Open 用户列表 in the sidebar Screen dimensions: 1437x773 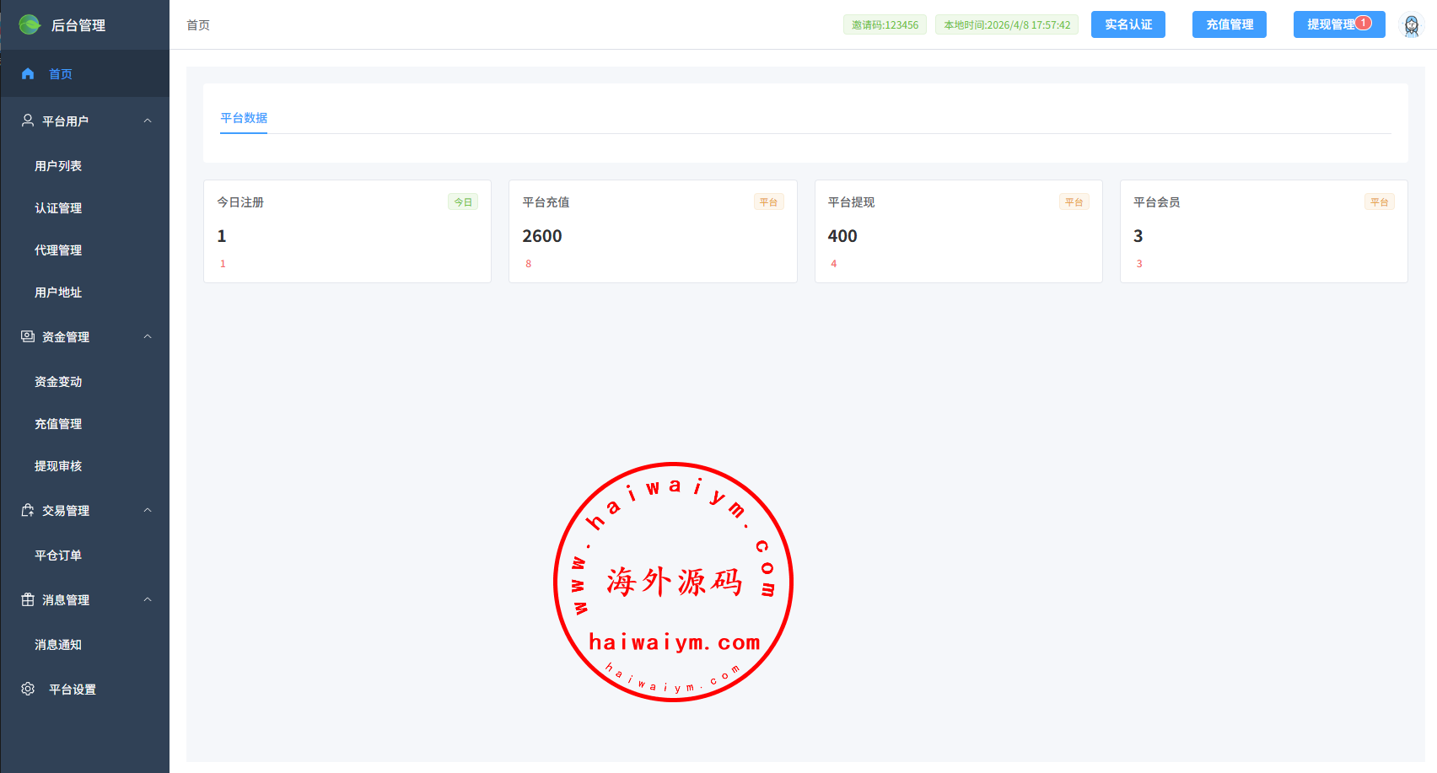[58, 166]
